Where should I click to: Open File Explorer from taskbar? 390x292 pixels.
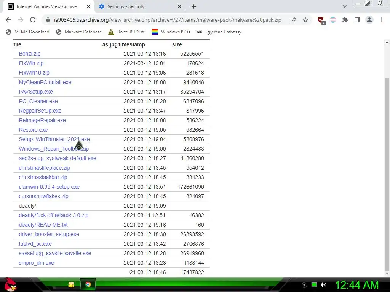click(x=71, y=284)
